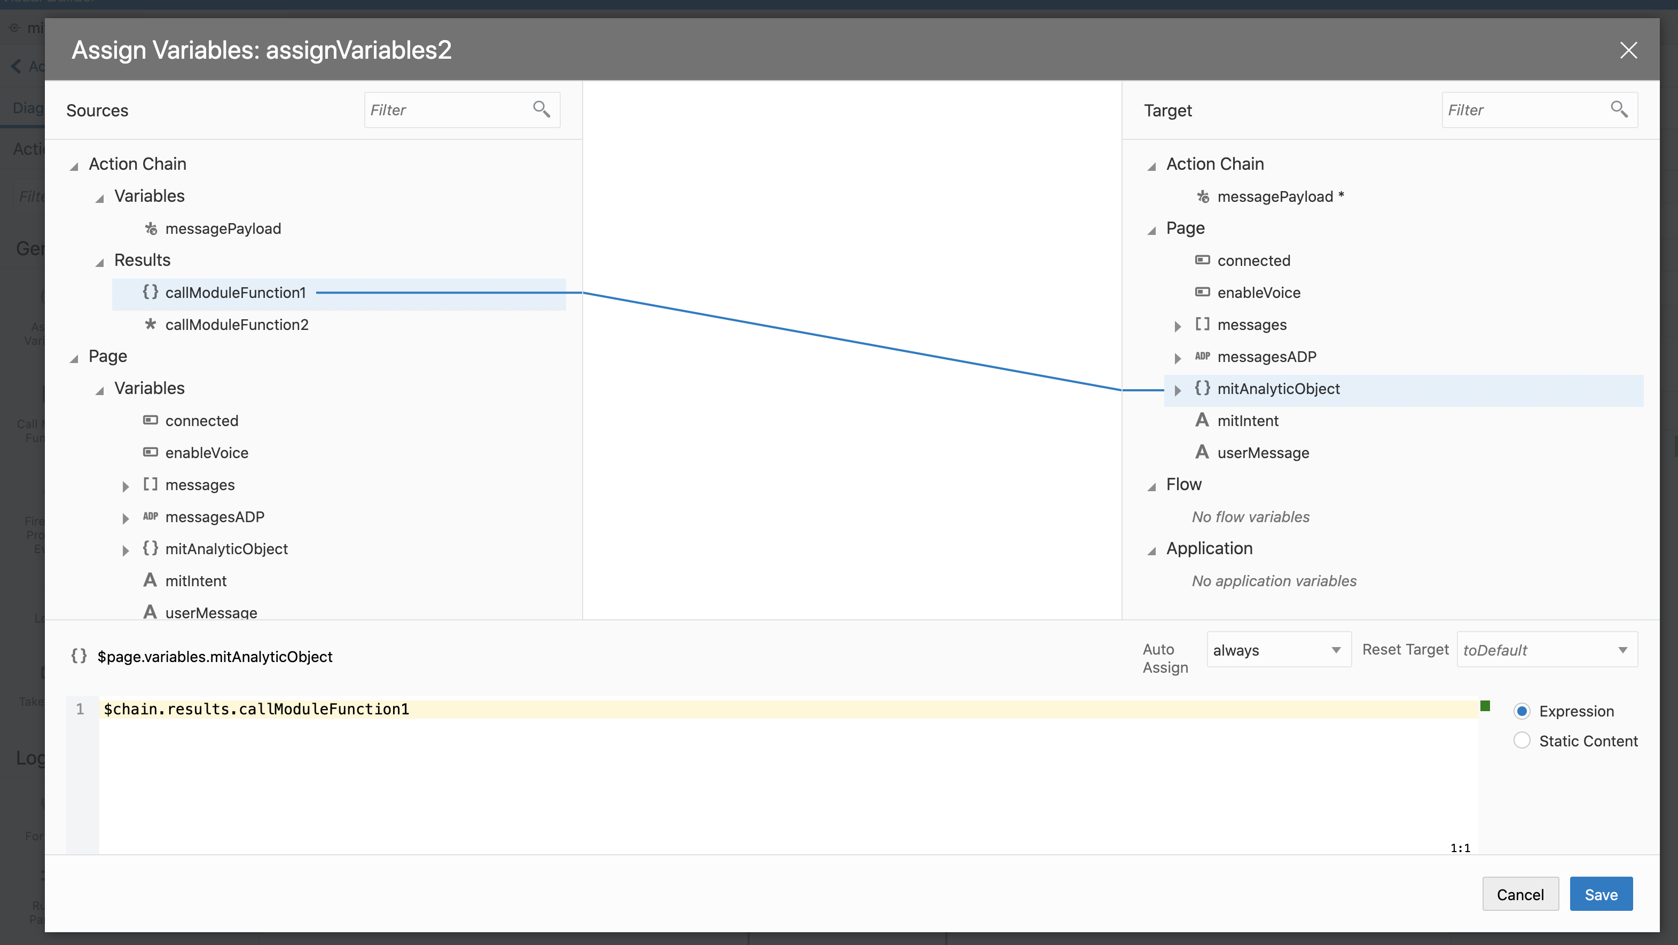Expand the target mitAnalyticObject node
This screenshot has width=1678, height=945.
point(1178,389)
